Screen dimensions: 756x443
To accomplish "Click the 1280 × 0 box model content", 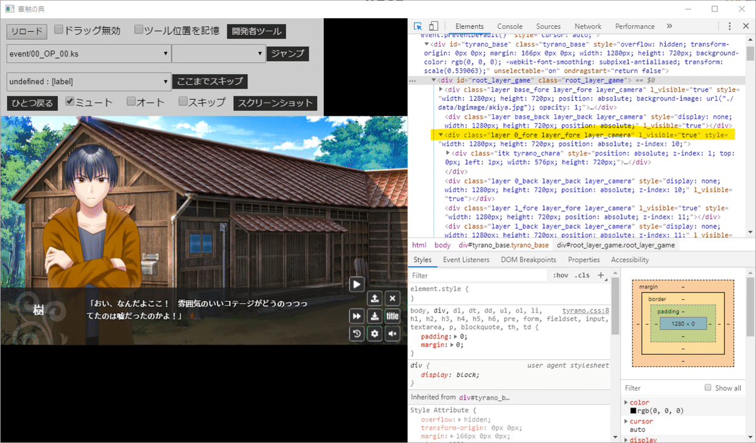I will click(x=683, y=323).
